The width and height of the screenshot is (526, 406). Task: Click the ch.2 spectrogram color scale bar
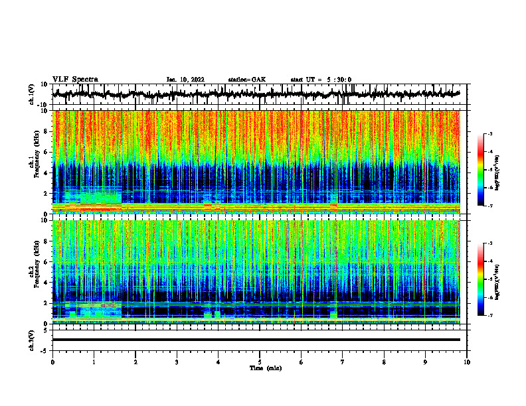pos(481,279)
